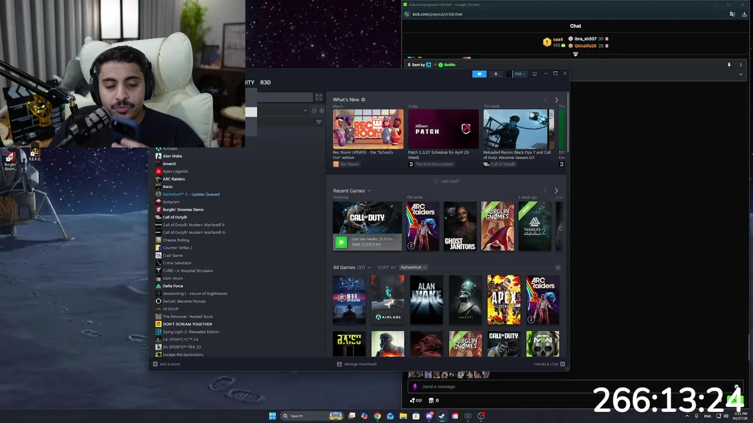Open the R3D profile tab in Steam
The height and width of the screenshot is (423, 753).
[x=265, y=82]
